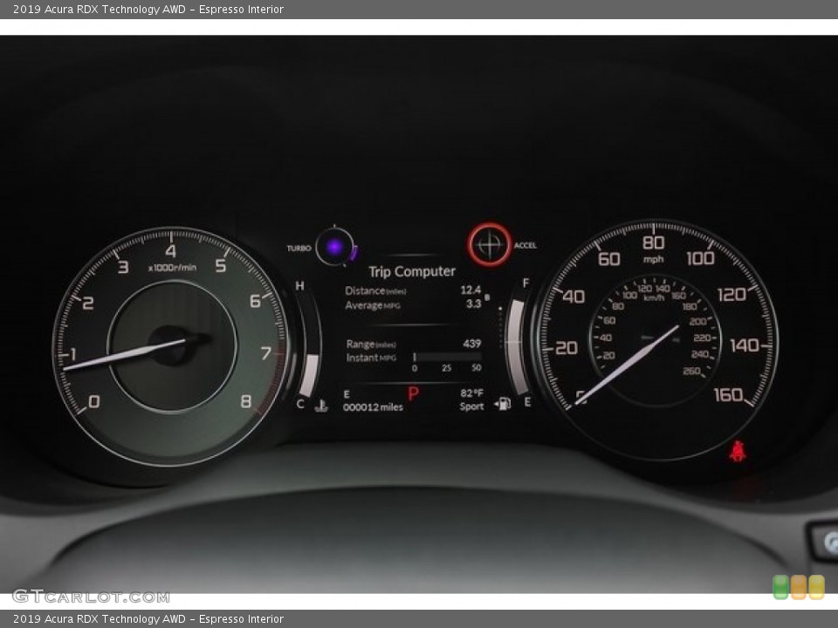Click the Range (miles) label
The image size is (838, 628).
tap(371, 345)
